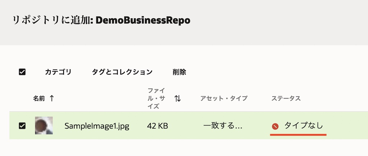Click the 42 KB file size cell
This screenshot has height=156, width=368.
pos(157,126)
